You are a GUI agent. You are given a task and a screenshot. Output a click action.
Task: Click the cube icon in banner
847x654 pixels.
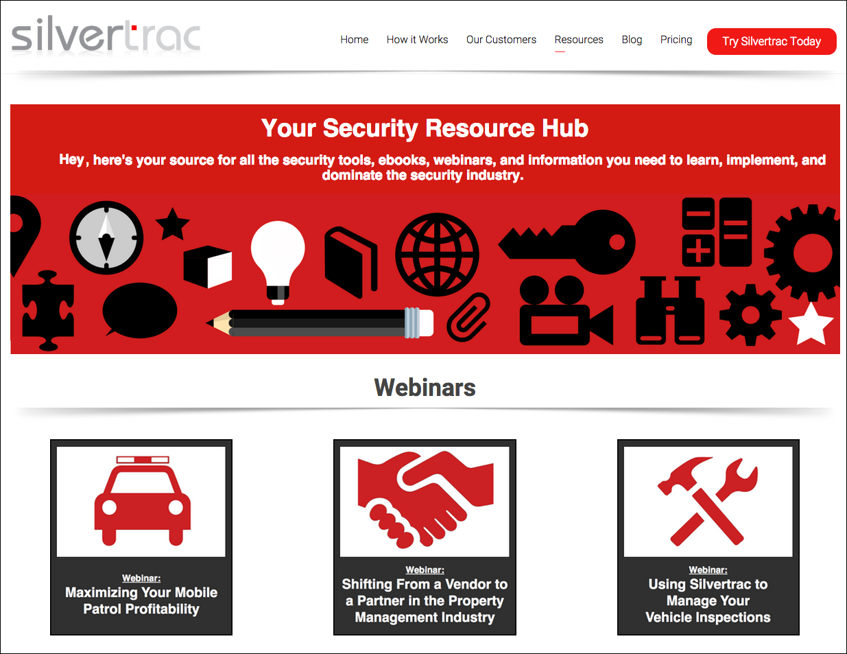pos(208,267)
